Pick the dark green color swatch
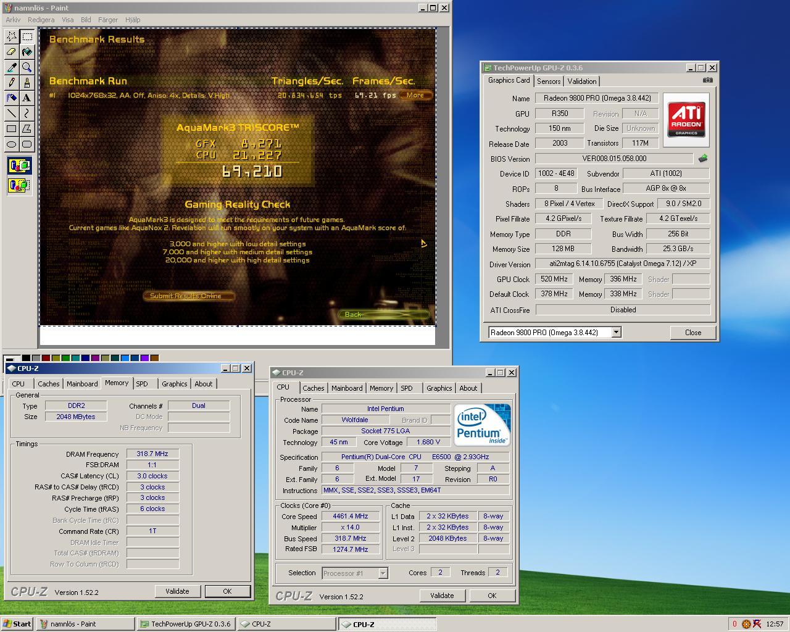The width and height of the screenshot is (790, 632). coord(65,358)
